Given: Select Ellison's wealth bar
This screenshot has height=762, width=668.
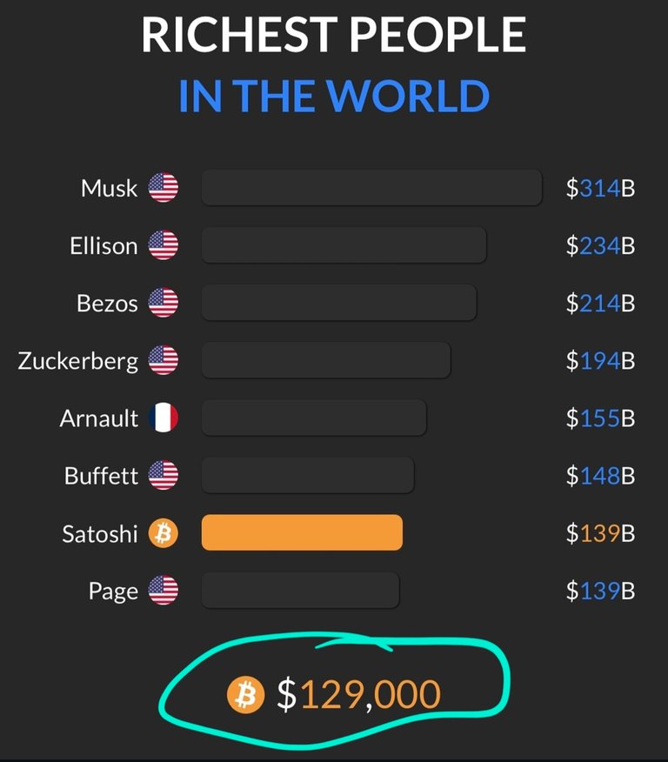Looking at the screenshot, I should [x=344, y=245].
